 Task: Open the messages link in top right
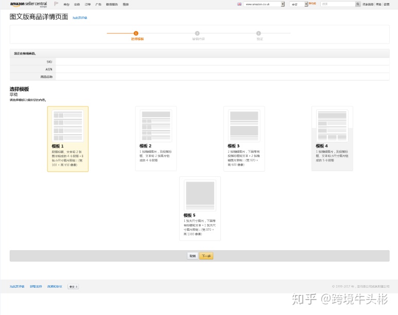tap(368, 4)
